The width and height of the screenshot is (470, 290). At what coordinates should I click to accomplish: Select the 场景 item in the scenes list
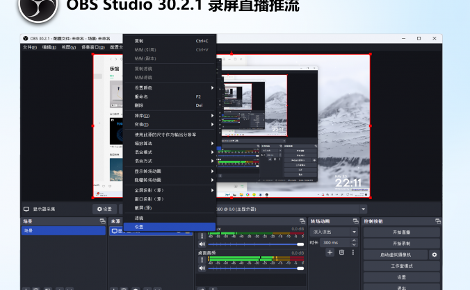click(63, 230)
